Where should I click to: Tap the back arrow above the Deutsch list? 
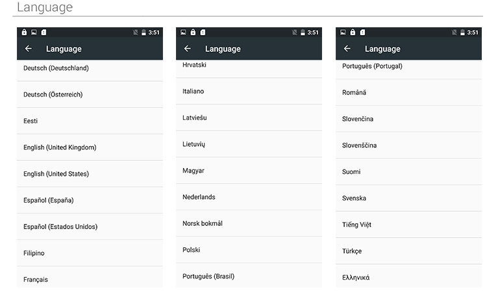tap(28, 49)
